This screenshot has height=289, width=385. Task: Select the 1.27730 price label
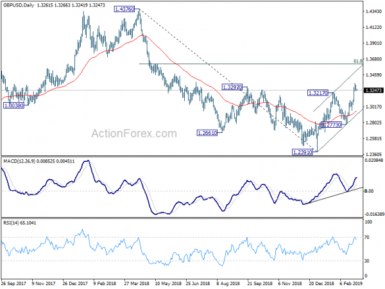click(332, 125)
